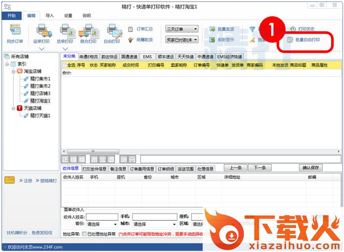This screenshot has height=252, width=344.
Task: Click the 货 button in order toolbar
Action: click(124, 159)
